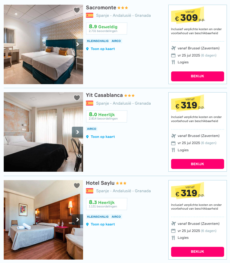This screenshot has height=263, width=230.
Task: Click BEKIJK for Yit Casablanca at €319
Action: pos(197,164)
